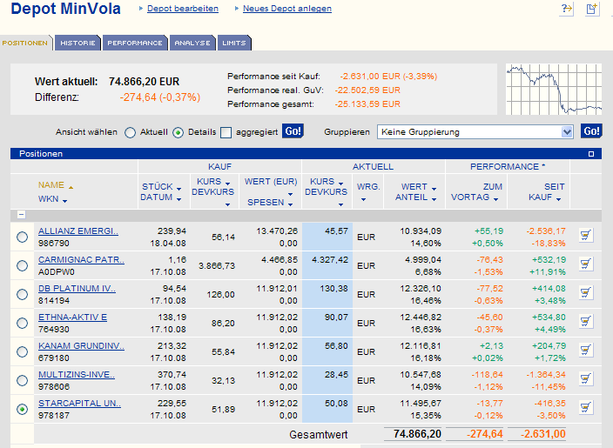
Task: Enable the aggregiert checkbox
Action: coord(226,133)
